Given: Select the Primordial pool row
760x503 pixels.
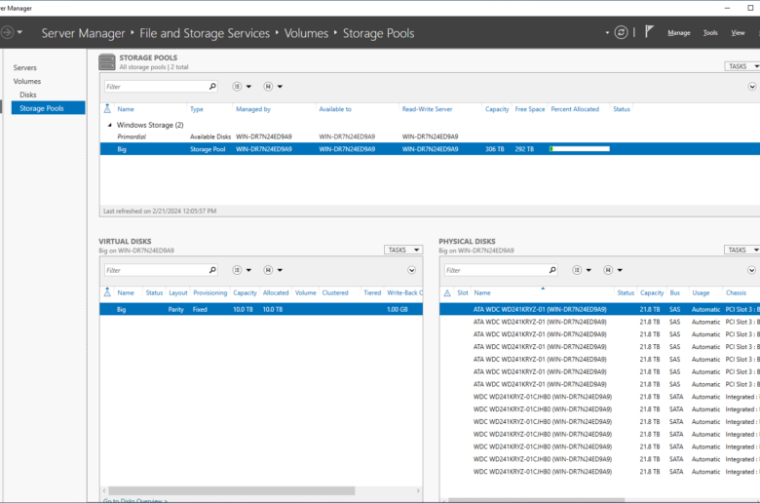Looking at the screenshot, I should tap(430, 136).
